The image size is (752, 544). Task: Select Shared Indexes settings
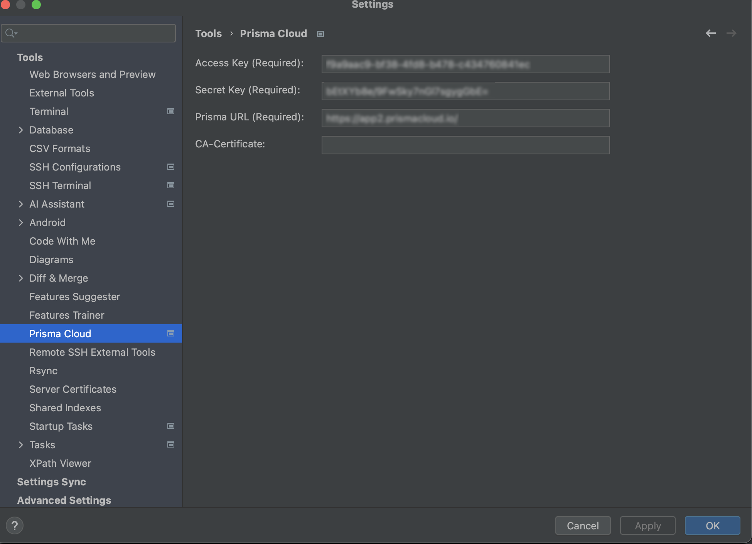point(65,408)
